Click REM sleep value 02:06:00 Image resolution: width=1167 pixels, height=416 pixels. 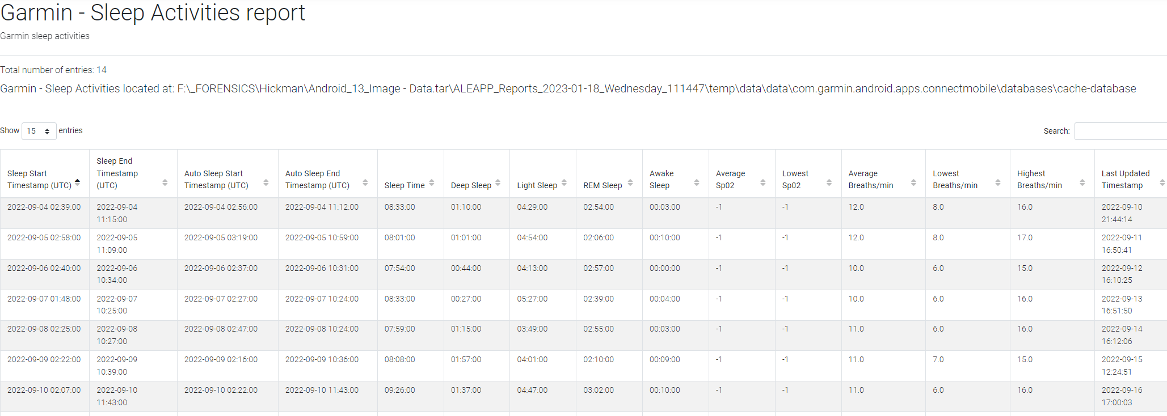(599, 237)
